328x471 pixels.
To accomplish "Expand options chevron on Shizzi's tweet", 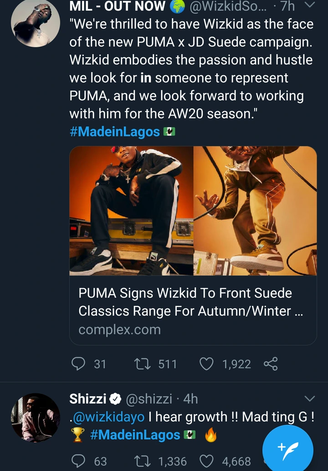I will 309,399.
